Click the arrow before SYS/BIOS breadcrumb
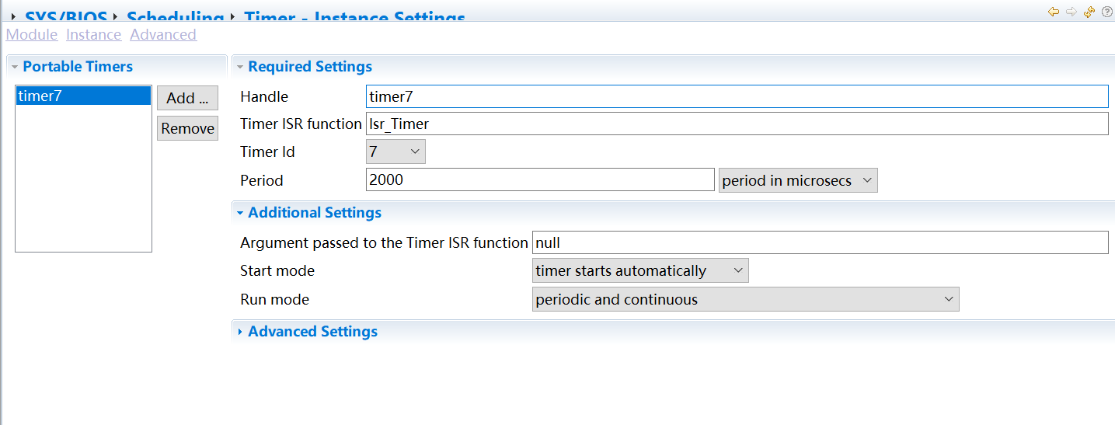The image size is (1115, 425). [x=13, y=16]
